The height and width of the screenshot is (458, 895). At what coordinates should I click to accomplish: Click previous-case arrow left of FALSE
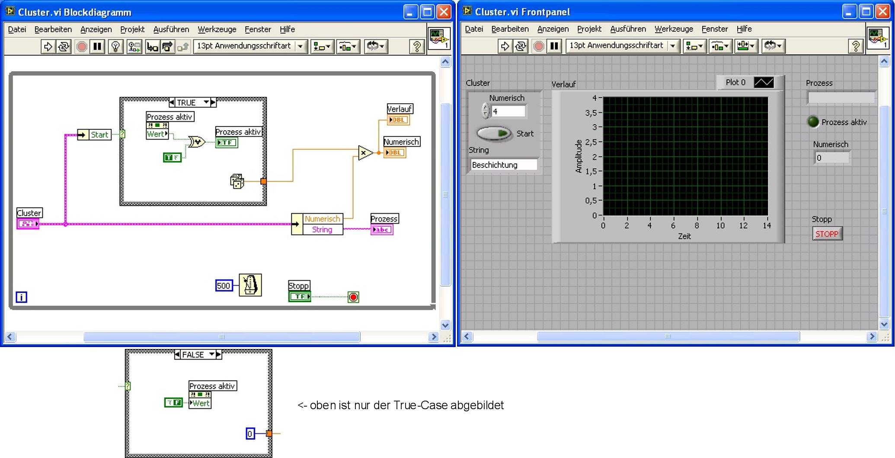coord(177,354)
